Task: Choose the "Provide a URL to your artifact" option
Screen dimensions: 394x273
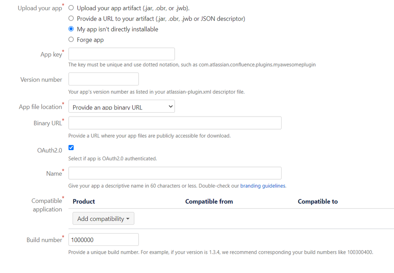Action: click(x=71, y=19)
